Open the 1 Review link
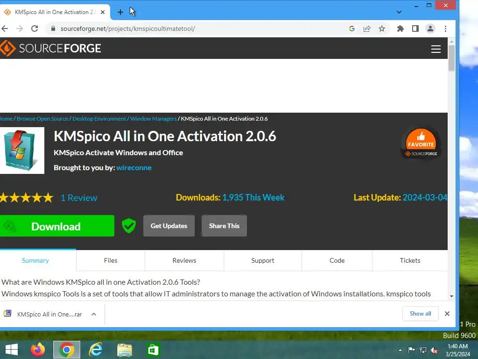The width and height of the screenshot is (478, 359). pos(79,198)
